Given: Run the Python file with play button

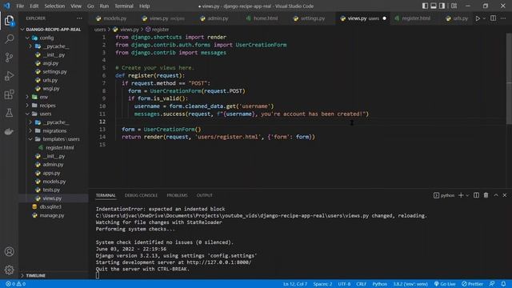Looking at the screenshot, I should 478,18.
